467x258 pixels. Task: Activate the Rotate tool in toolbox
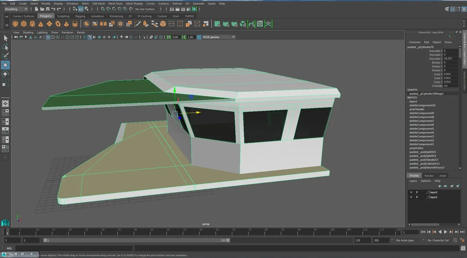point(5,74)
